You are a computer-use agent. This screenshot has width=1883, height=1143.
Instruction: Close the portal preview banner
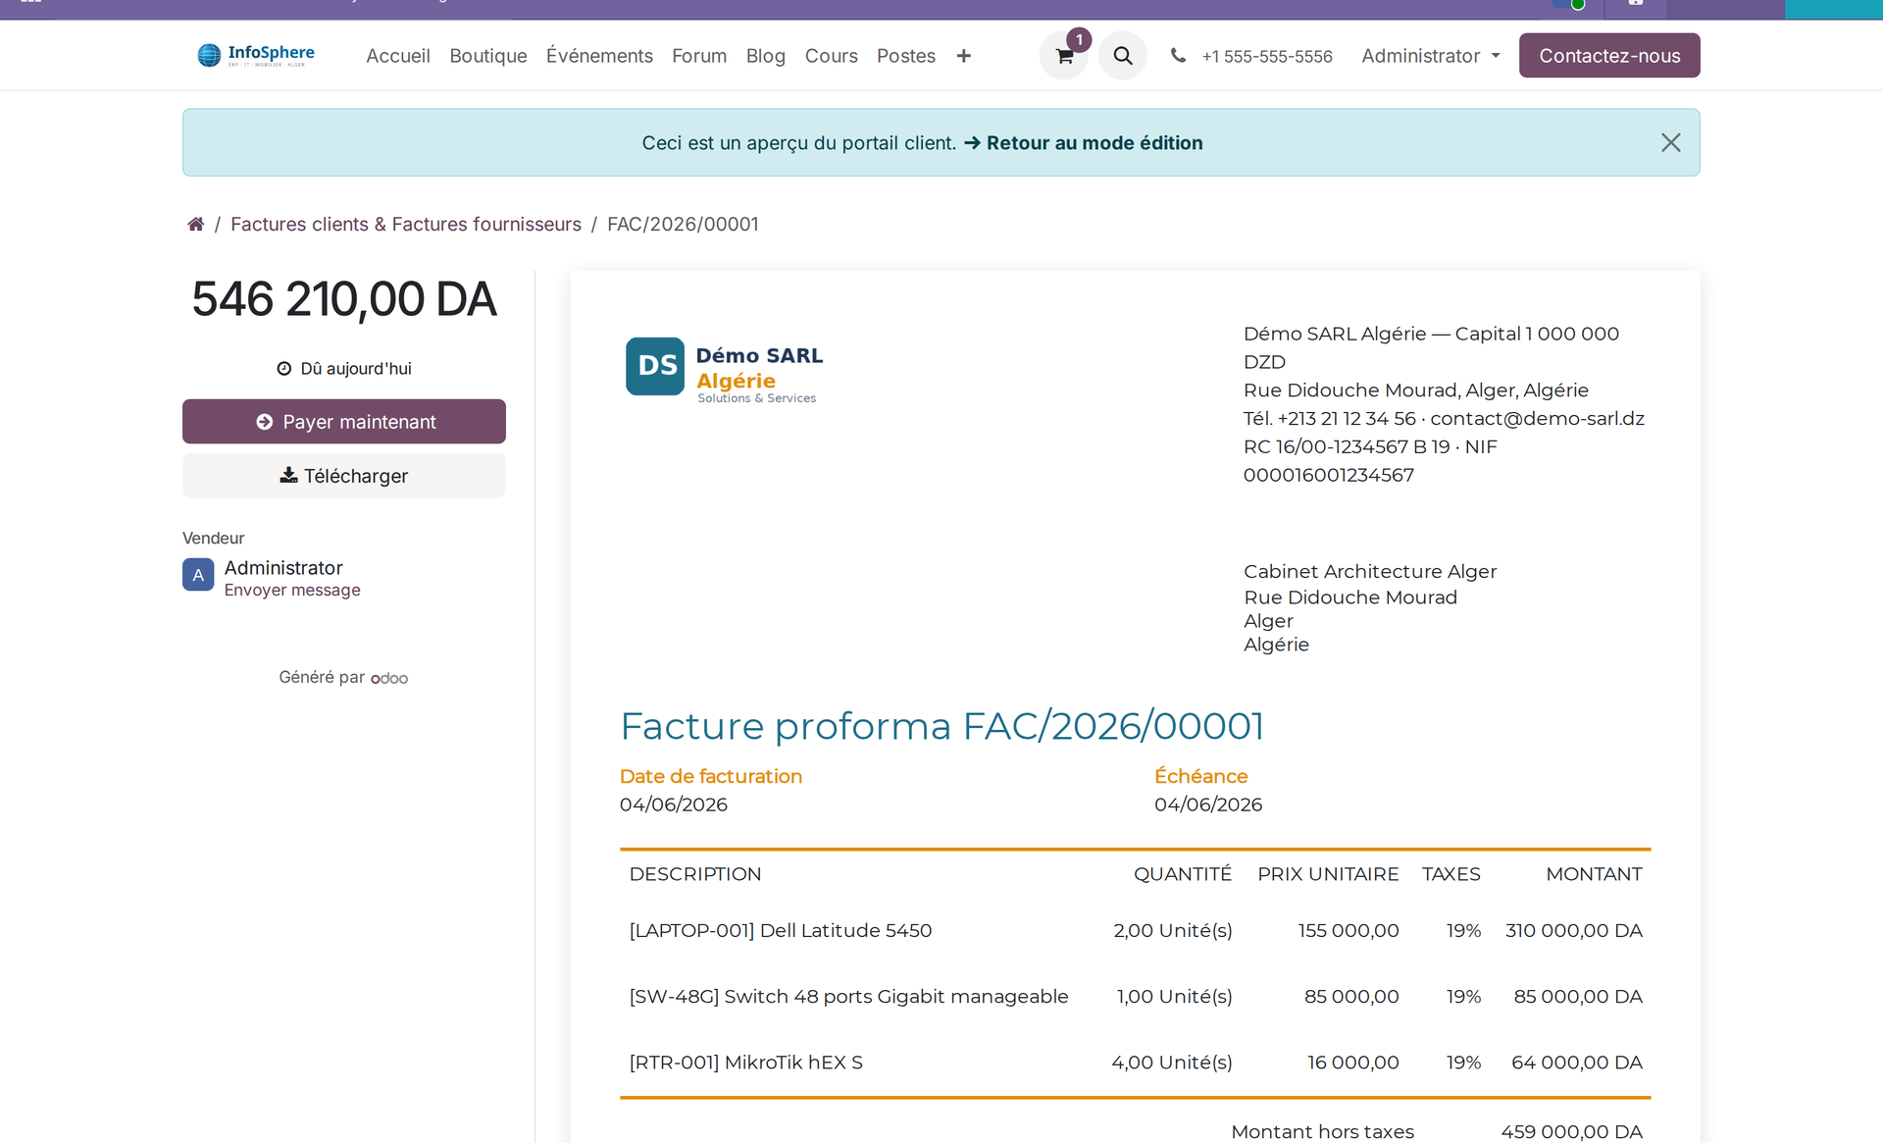pos(1671,142)
